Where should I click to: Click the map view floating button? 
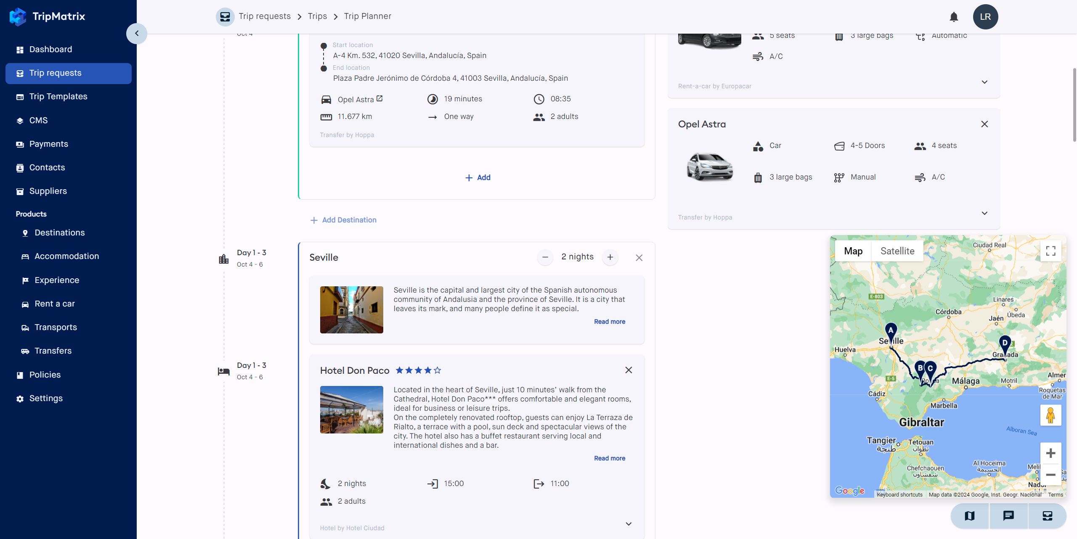pyautogui.click(x=970, y=516)
